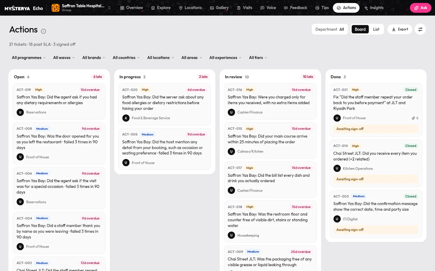Open the ACT-019 ticket card
Screen dimensions: 435x271
pyautogui.click(x=59, y=102)
